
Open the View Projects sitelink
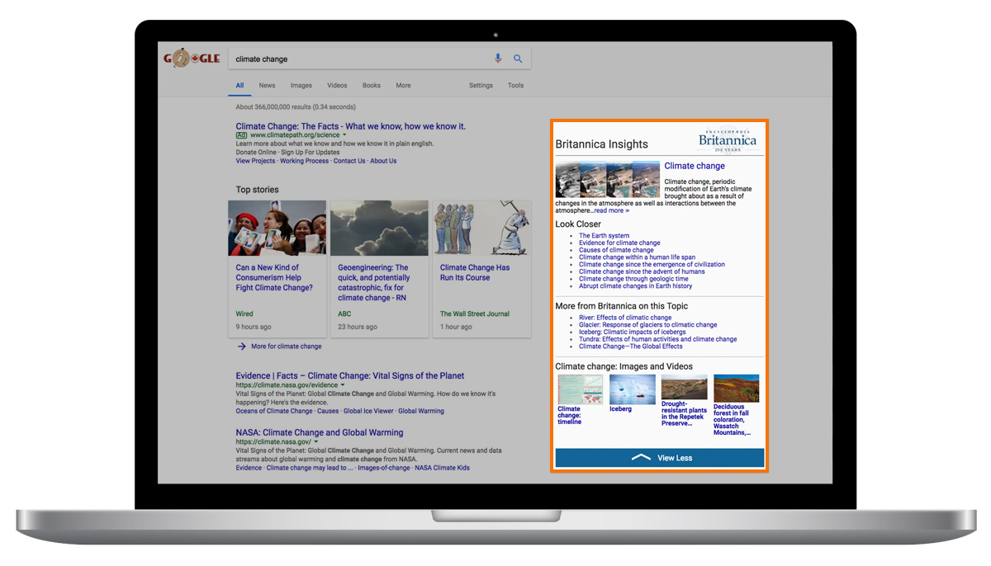point(255,161)
